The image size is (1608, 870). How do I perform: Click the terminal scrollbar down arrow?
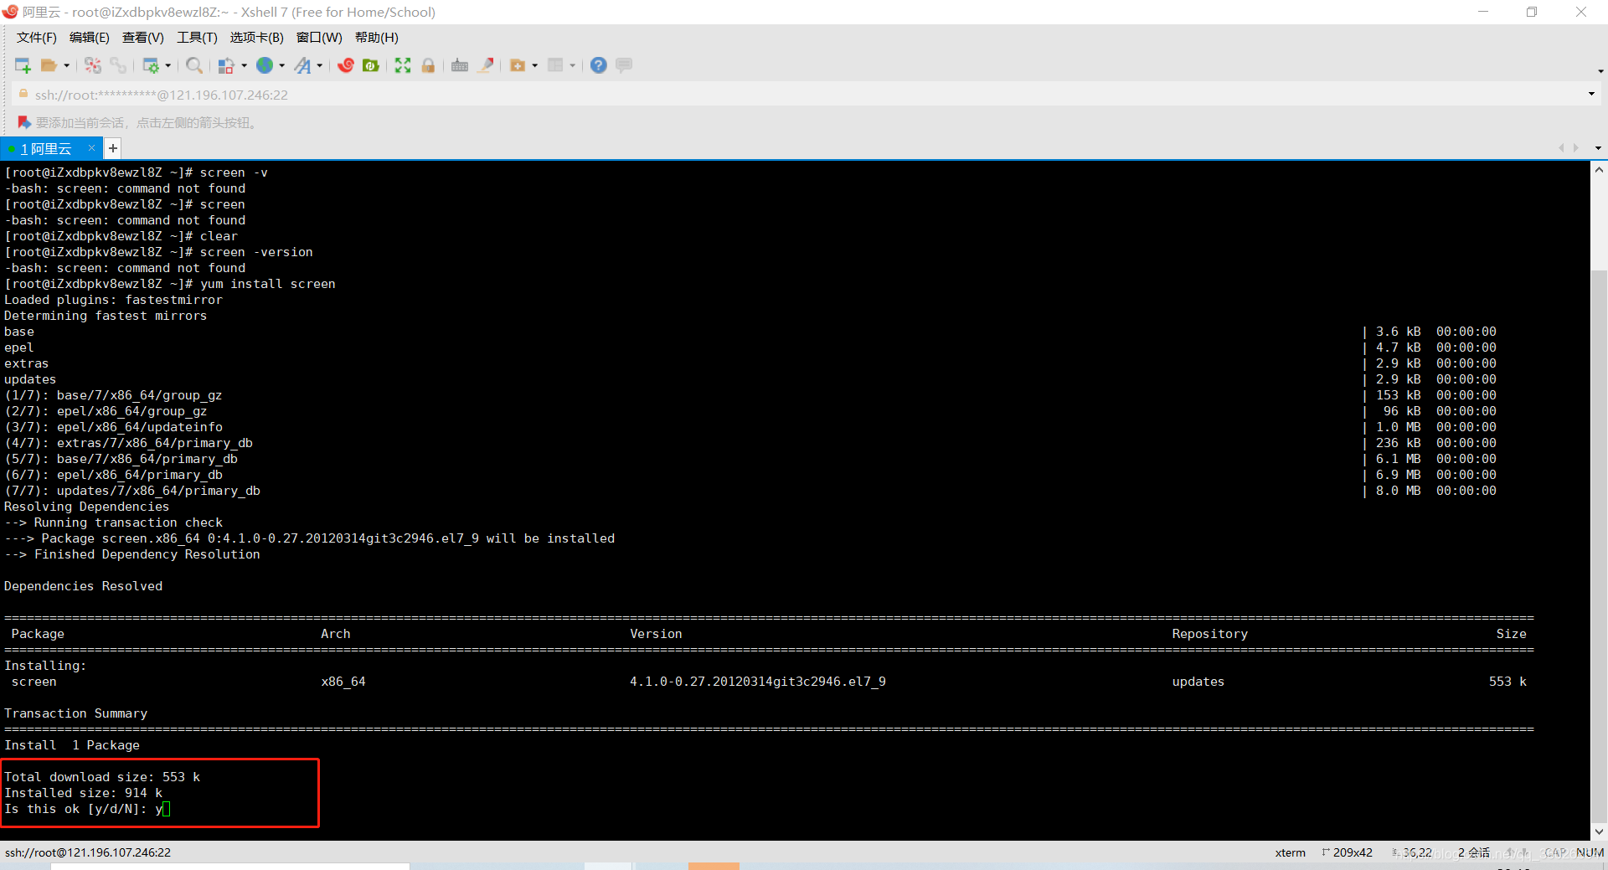(x=1599, y=831)
